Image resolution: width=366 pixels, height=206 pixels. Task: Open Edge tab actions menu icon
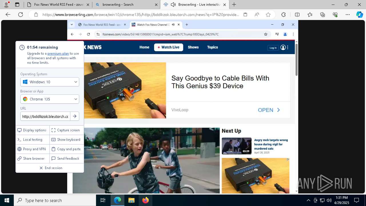(x=17, y=5)
